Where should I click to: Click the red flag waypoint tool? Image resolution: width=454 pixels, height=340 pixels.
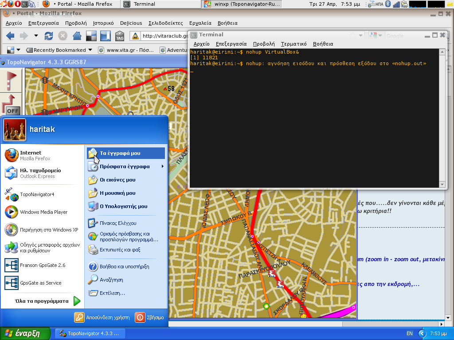[11, 80]
